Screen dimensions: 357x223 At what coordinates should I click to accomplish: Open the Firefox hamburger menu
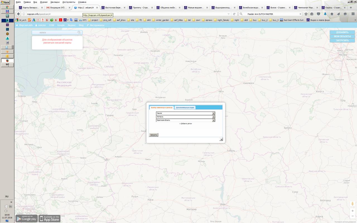tap(353, 14)
